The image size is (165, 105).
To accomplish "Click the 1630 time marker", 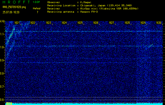I will [159, 23].
